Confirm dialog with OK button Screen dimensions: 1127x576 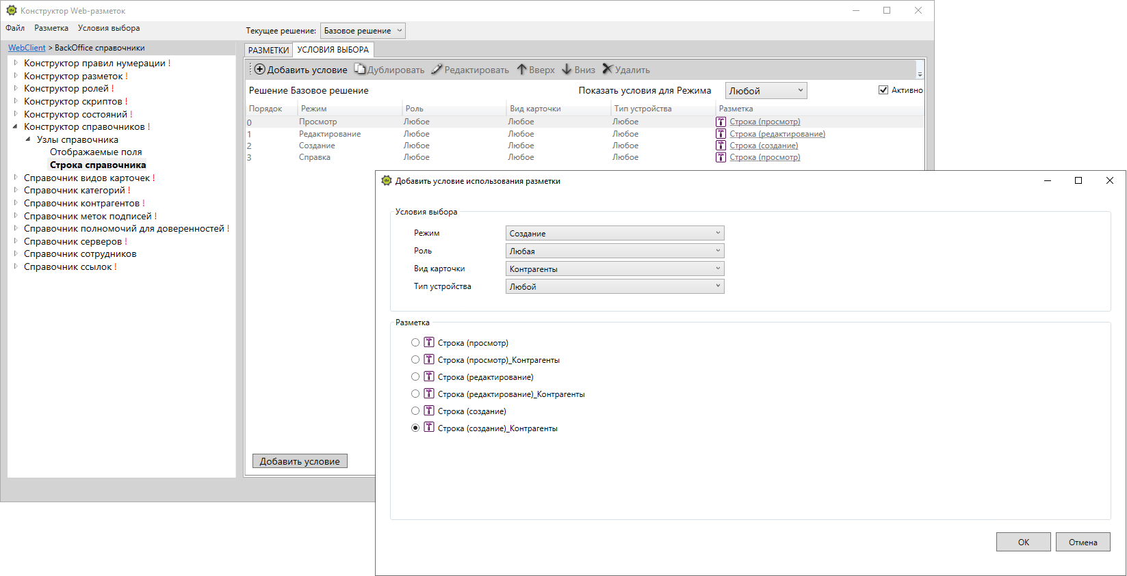pyautogui.click(x=1023, y=542)
